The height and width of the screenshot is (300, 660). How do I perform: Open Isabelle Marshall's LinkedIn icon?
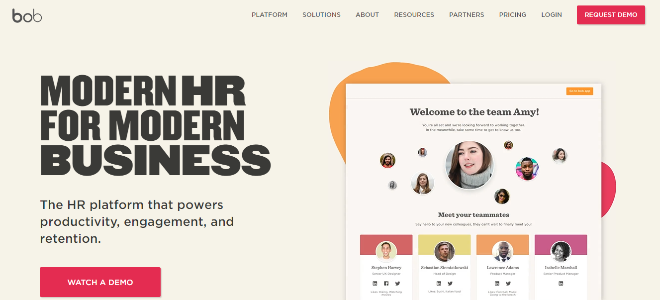point(561,284)
